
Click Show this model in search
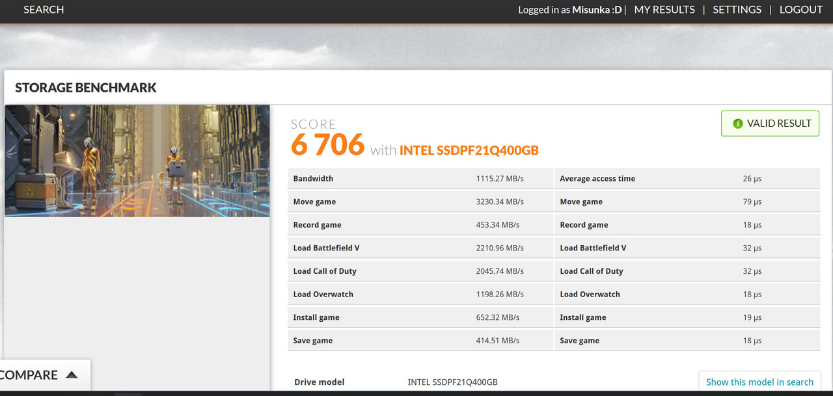759,382
